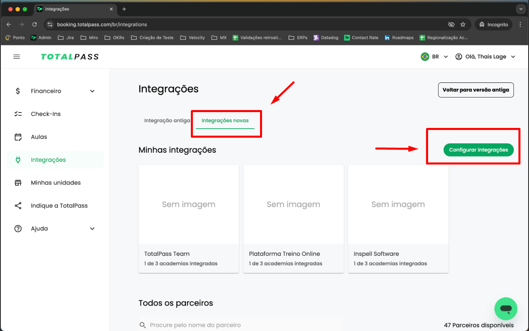The width and height of the screenshot is (529, 331).
Task: Open the Ponto bookmark
Action: pos(15,38)
